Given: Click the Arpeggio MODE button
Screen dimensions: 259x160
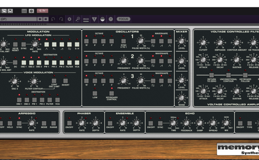Looking at the screenshot, I should click(x=44, y=123).
